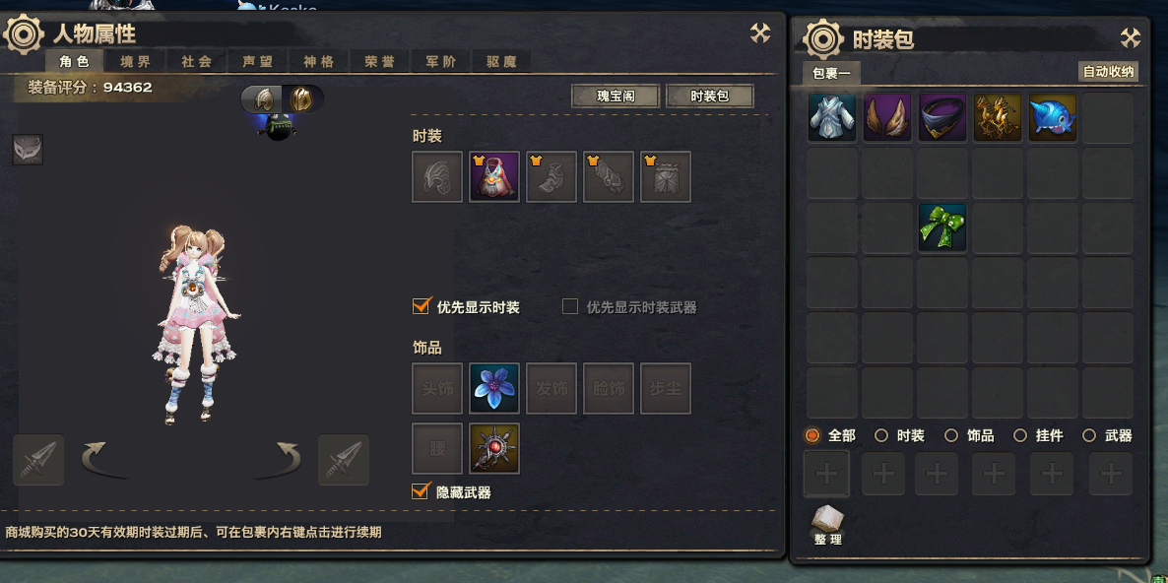1168x583 pixels.
Task: Select the brown fox ears item
Action: coord(887,117)
